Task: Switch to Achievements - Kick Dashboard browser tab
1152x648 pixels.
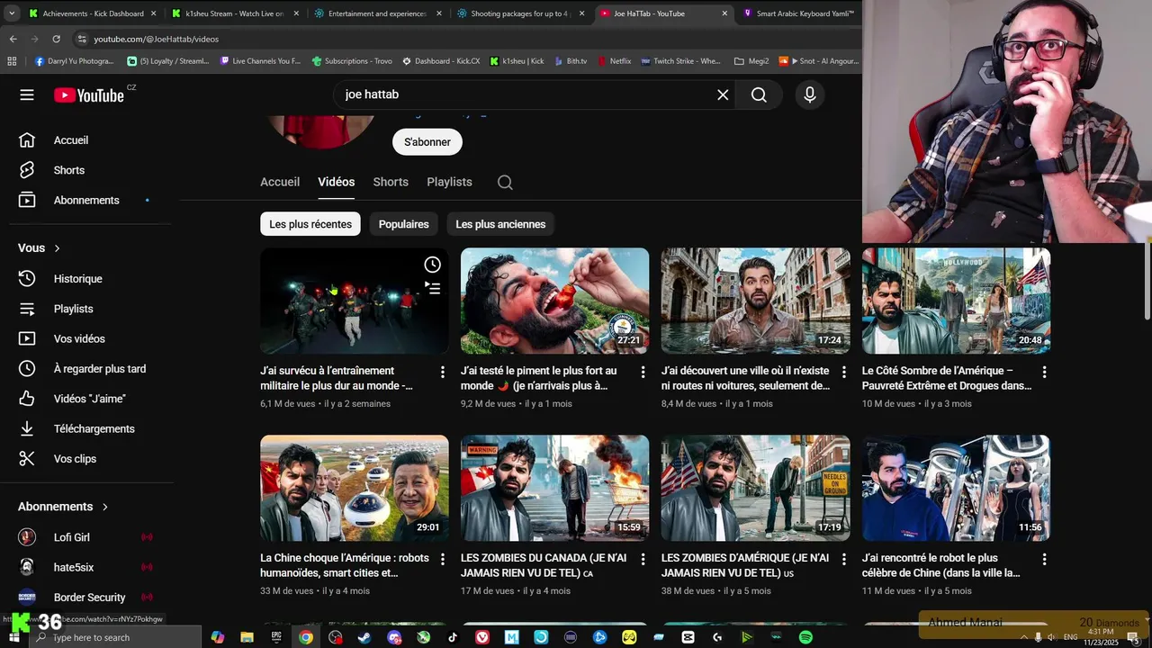Action: point(93,13)
